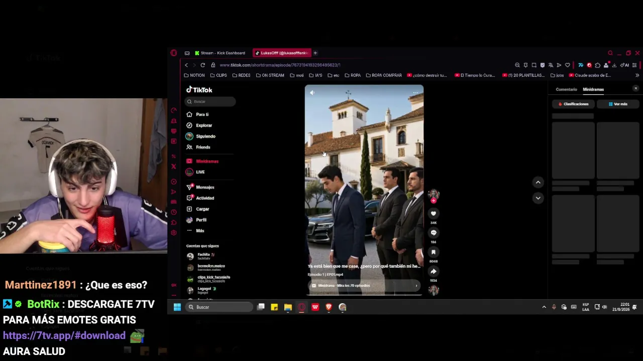Viewport: 643px width, 361px height.
Task: Open the Brave browser taskbar icon
Action: point(329,307)
